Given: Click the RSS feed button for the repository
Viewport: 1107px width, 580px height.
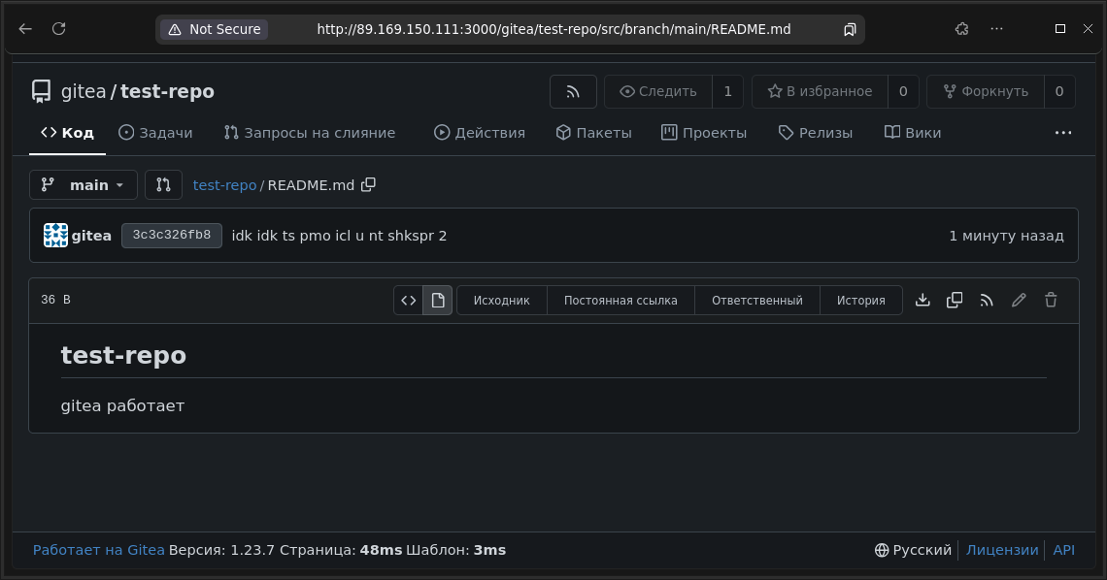Looking at the screenshot, I should [x=573, y=91].
